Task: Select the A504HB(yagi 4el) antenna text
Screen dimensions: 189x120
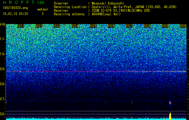Action: 106,14
